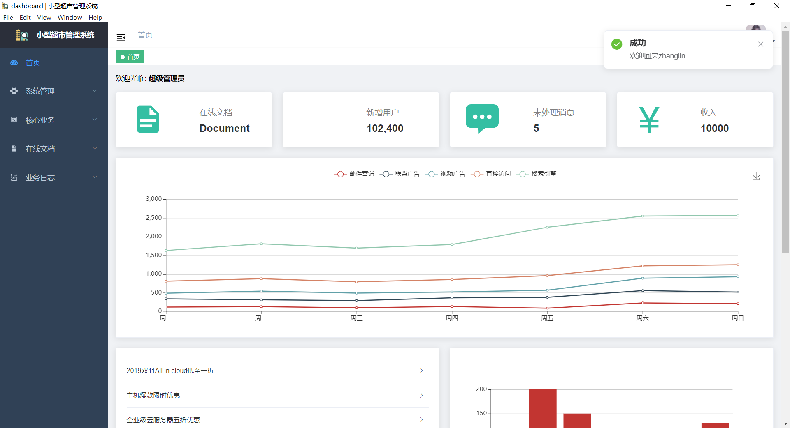Click the scrollbar down arrow
The height and width of the screenshot is (428, 790).
click(x=785, y=423)
